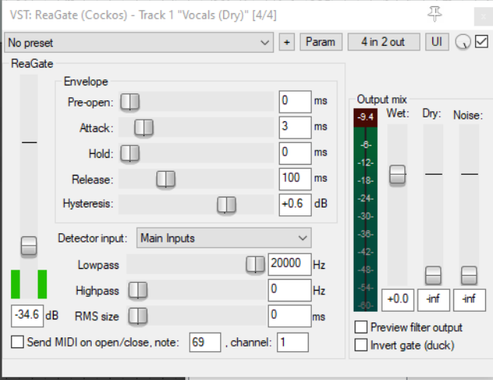The height and width of the screenshot is (380, 493).
Task: Click the Highpass slider handle
Action: (x=138, y=290)
